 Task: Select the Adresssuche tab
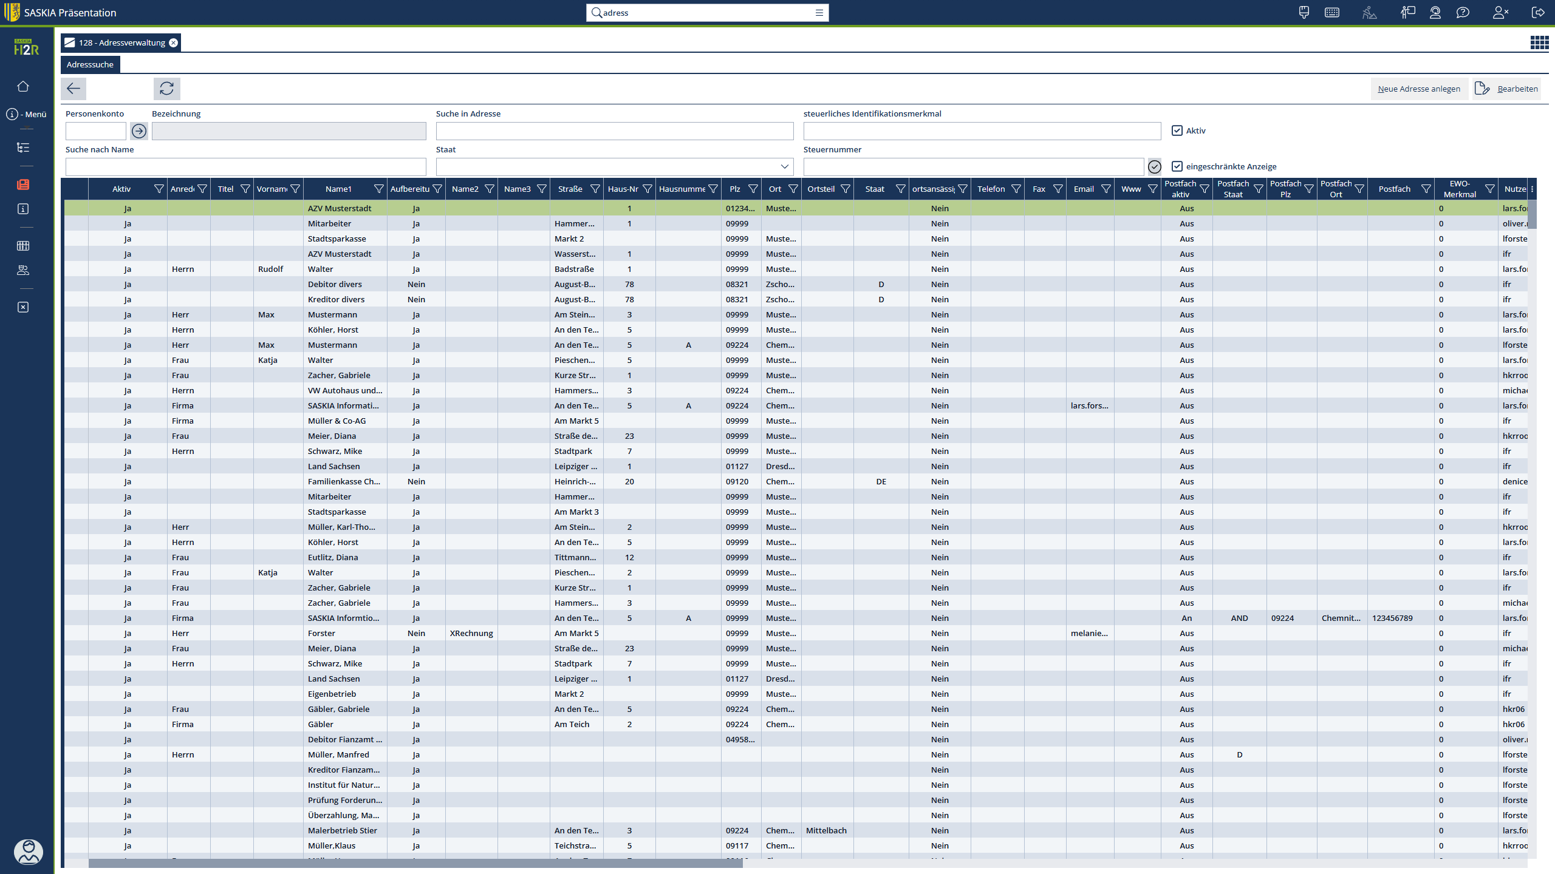click(x=90, y=64)
